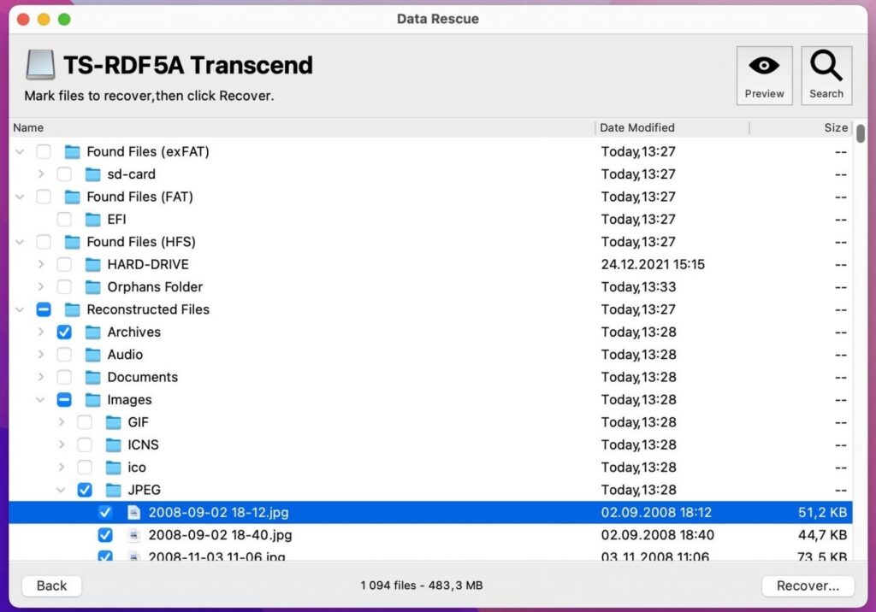
Task: Expand the GIF folder
Action: click(61, 421)
